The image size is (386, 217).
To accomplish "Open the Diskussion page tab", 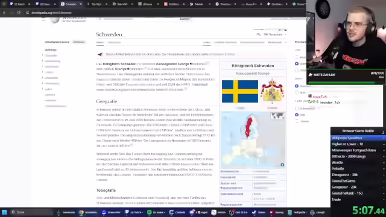I will tap(114, 42).
